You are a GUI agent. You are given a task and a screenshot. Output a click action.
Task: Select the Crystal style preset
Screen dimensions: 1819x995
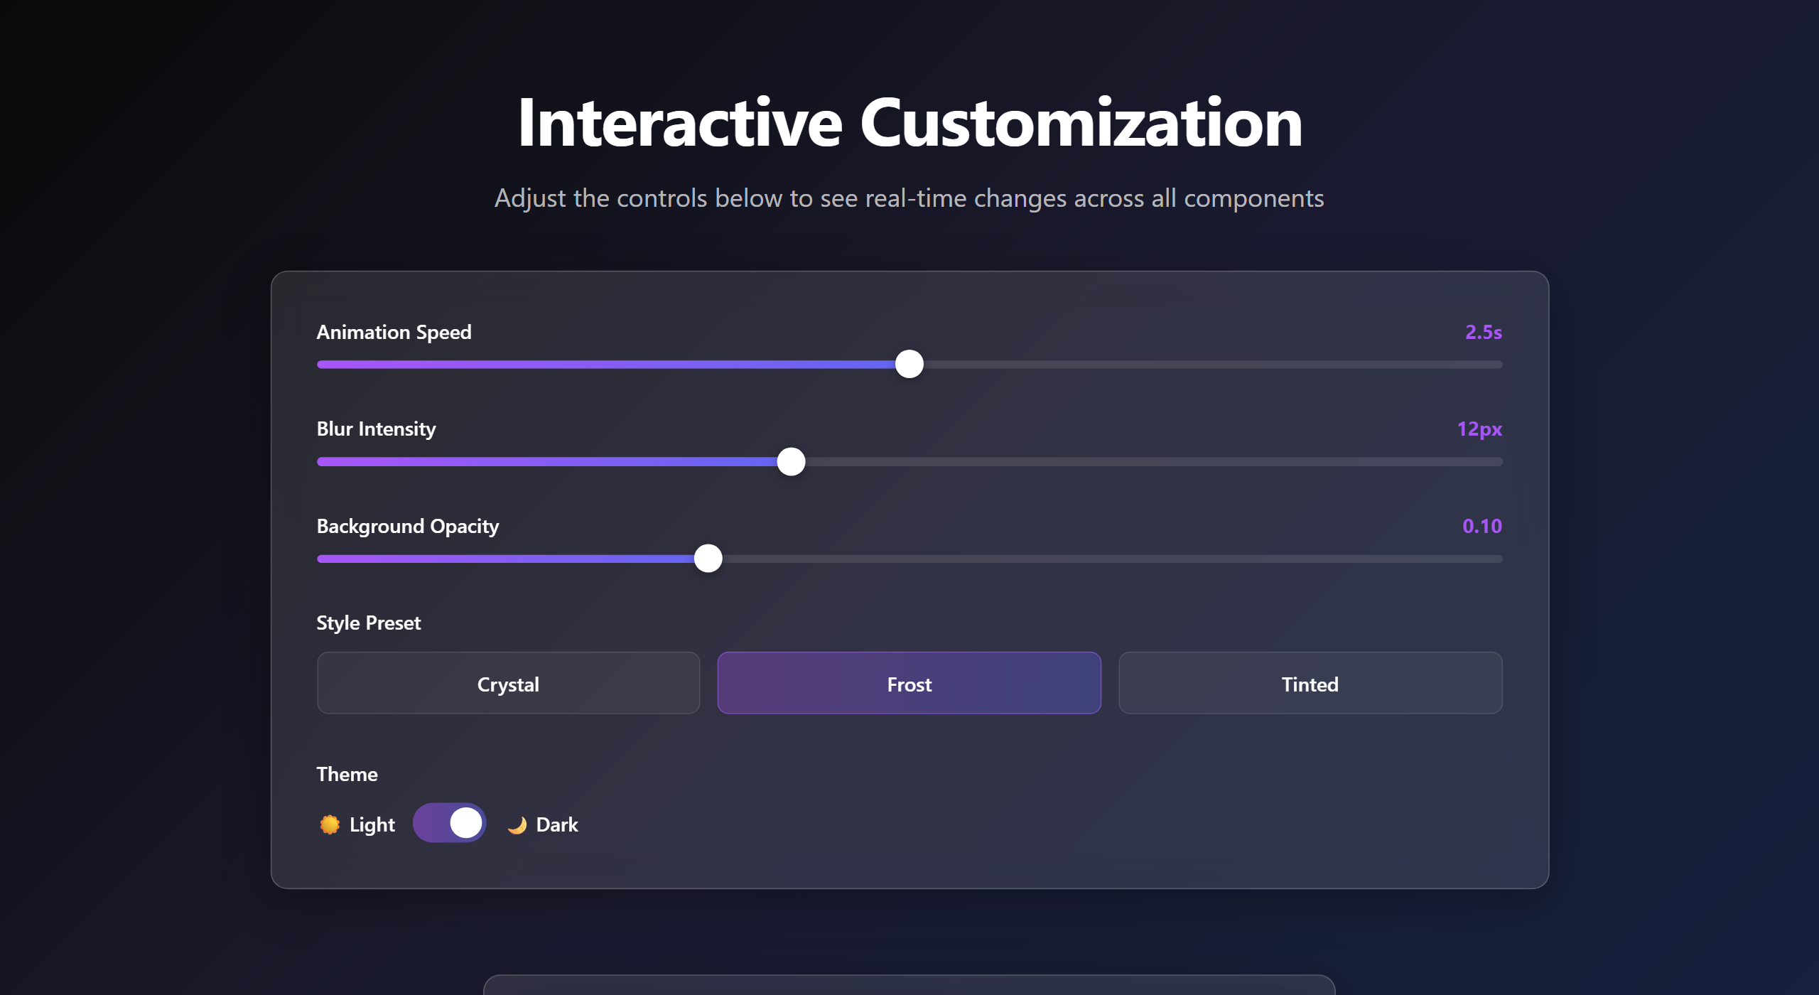(x=508, y=684)
